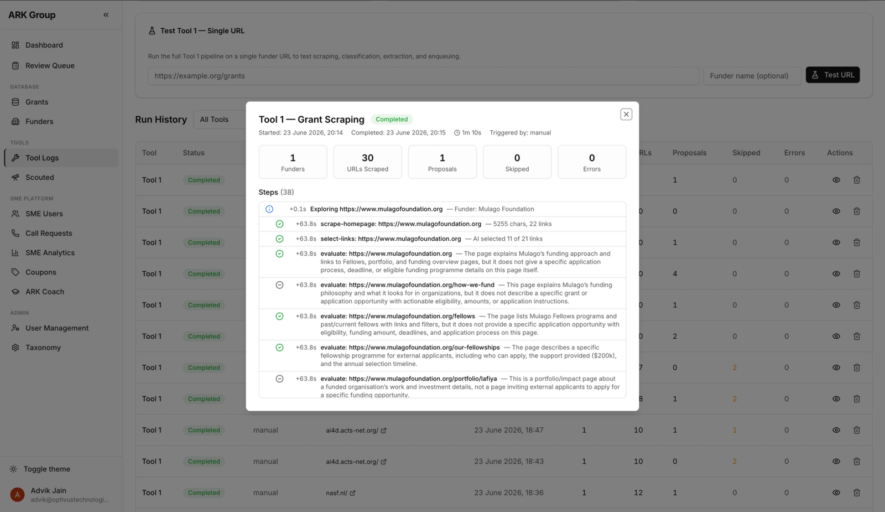Image resolution: width=885 pixels, height=512 pixels.
Task: Delete run dated 23 June 2026, 18:47
Action: 857,430
